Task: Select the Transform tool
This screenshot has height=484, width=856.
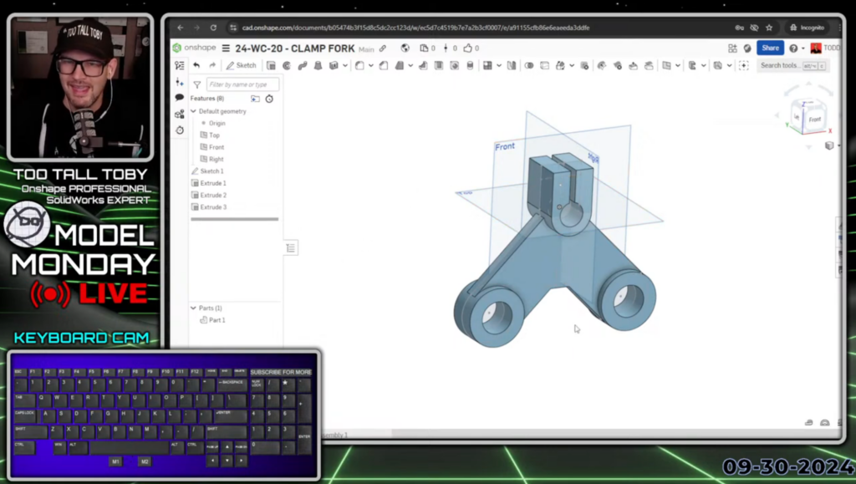Action: [x=560, y=65]
